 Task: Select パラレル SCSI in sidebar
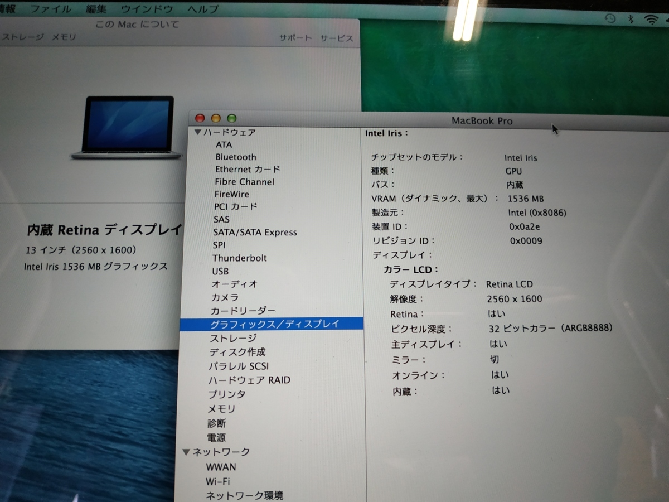[239, 366]
